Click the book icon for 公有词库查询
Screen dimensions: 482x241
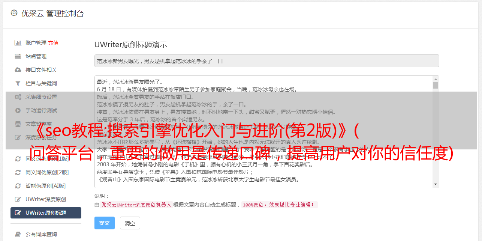(x=18, y=234)
